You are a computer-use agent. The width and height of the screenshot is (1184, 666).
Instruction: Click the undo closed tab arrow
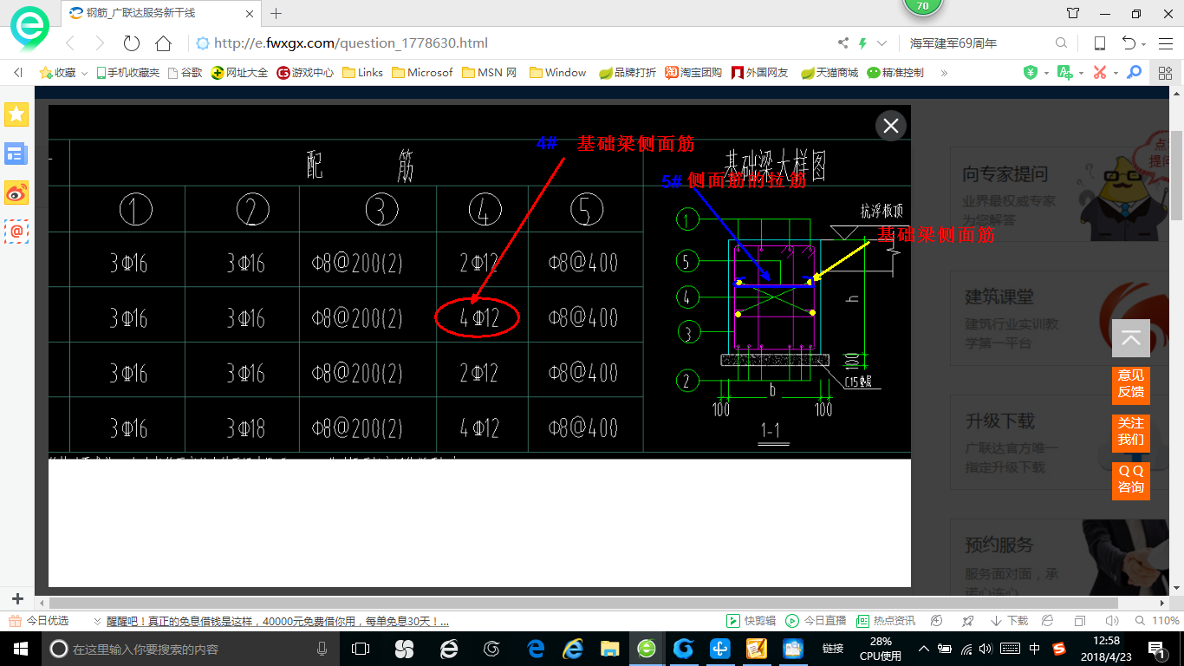(1129, 43)
